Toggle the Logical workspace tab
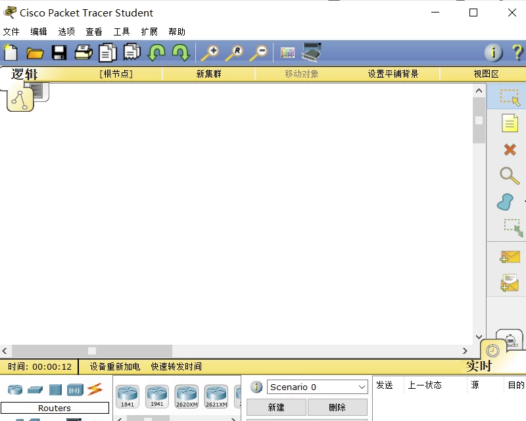The width and height of the screenshot is (526, 421). point(24,74)
